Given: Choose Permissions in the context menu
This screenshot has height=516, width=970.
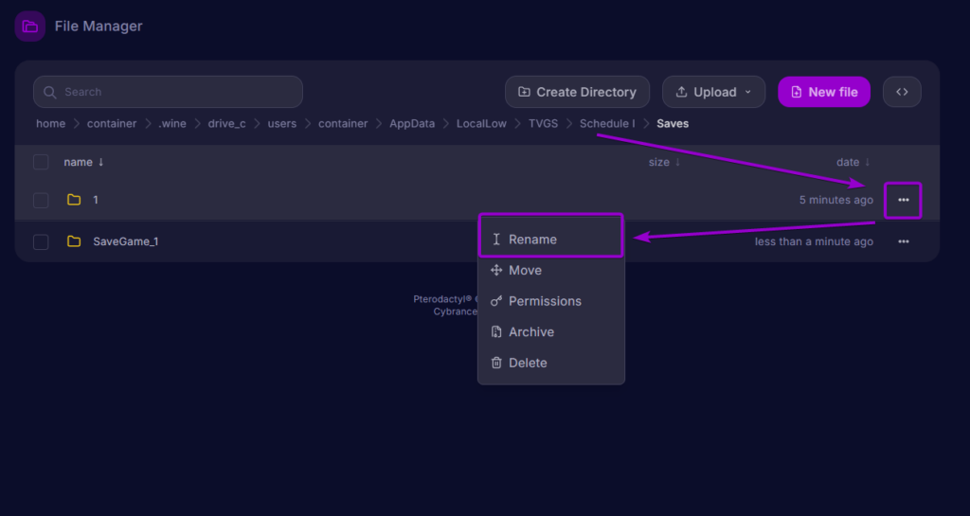Looking at the screenshot, I should tap(550, 301).
